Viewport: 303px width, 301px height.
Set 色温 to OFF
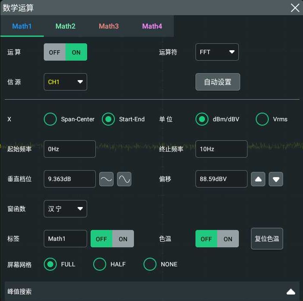(206, 239)
